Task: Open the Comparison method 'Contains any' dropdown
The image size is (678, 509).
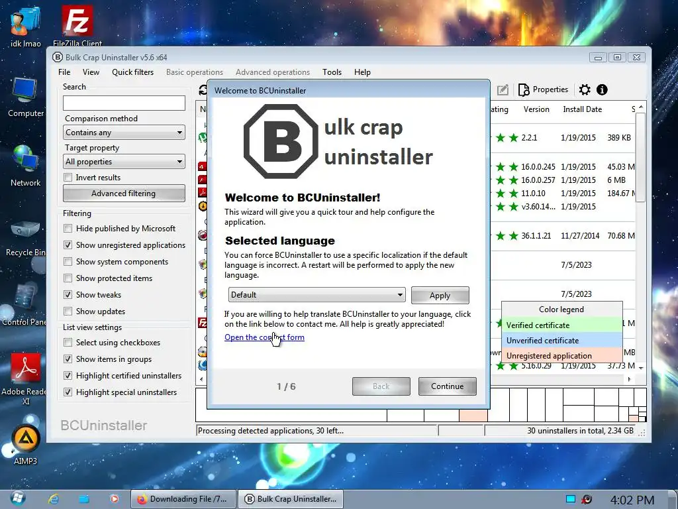Action: pyautogui.click(x=124, y=133)
